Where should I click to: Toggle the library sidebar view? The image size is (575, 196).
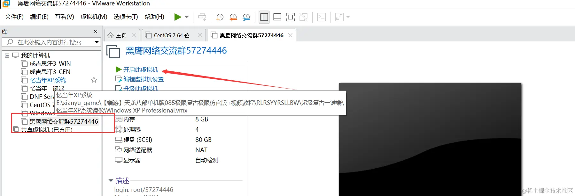(264, 17)
